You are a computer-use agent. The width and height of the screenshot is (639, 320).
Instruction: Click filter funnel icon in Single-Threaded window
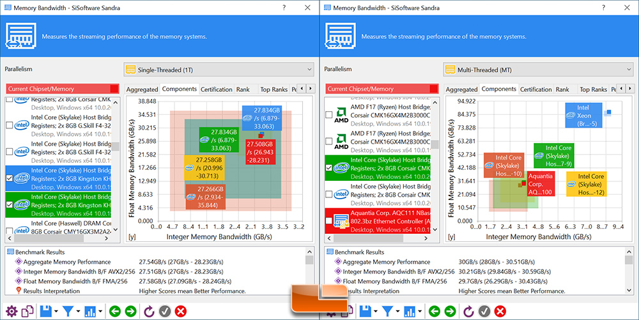(x=68, y=312)
